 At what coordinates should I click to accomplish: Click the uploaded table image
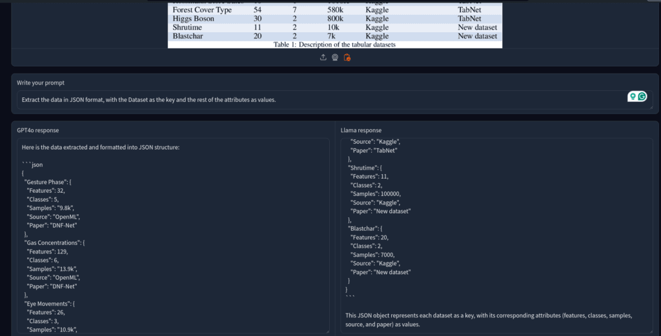tap(335, 25)
